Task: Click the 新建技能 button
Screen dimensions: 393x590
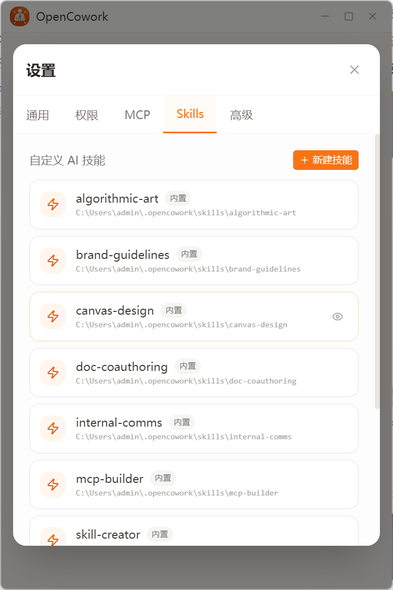Action: tap(326, 160)
